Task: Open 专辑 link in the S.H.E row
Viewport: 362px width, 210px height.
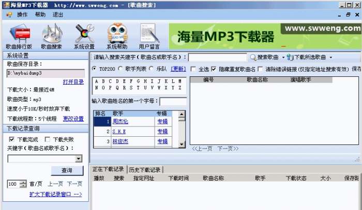Action: pyautogui.click(x=162, y=132)
